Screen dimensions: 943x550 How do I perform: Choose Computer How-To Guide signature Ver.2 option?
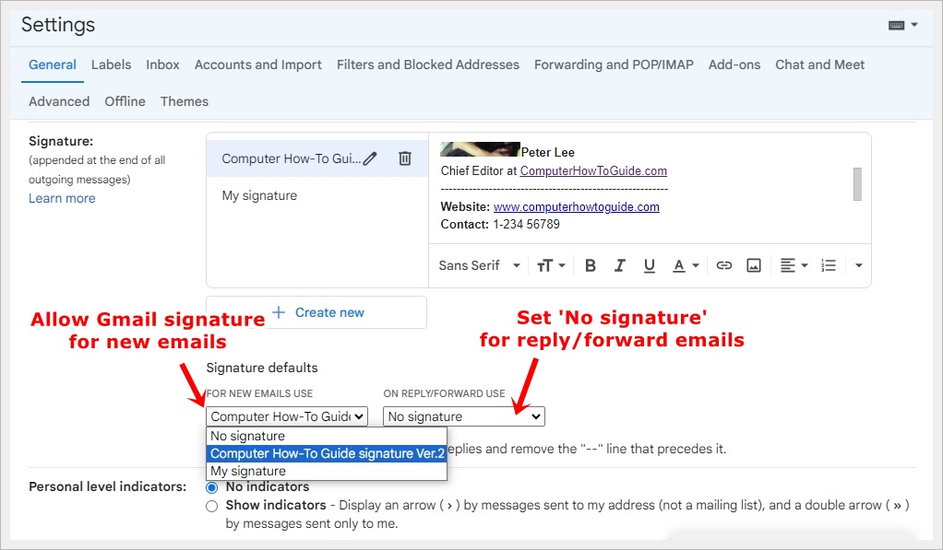(x=326, y=453)
